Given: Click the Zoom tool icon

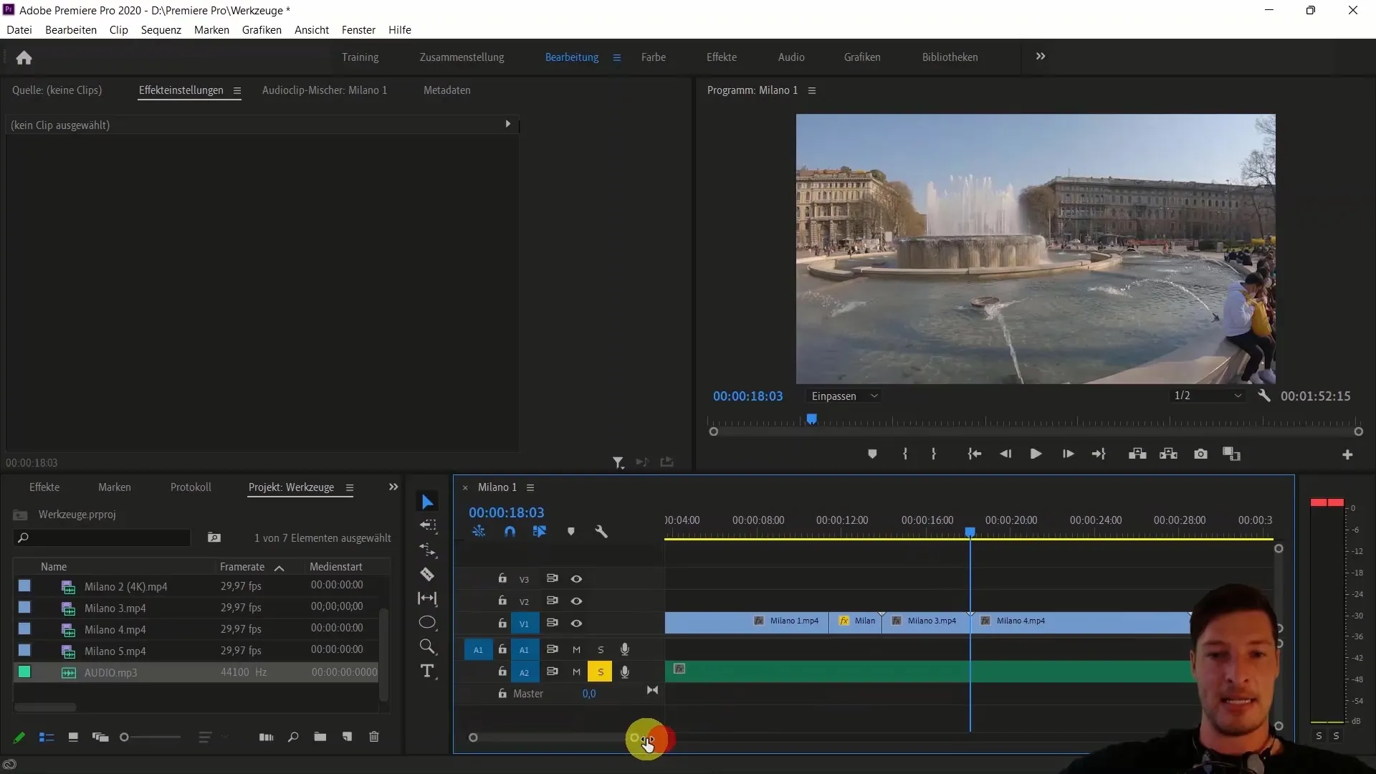Looking at the screenshot, I should point(427,646).
